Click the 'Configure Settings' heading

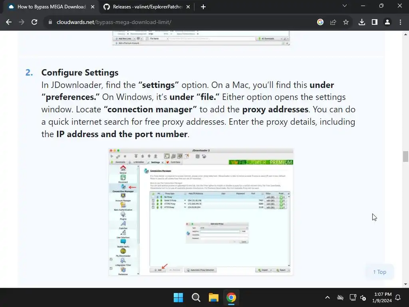[x=80, y=73]
